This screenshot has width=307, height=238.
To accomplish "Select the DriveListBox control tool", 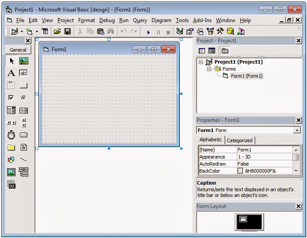I will point(23,135).
